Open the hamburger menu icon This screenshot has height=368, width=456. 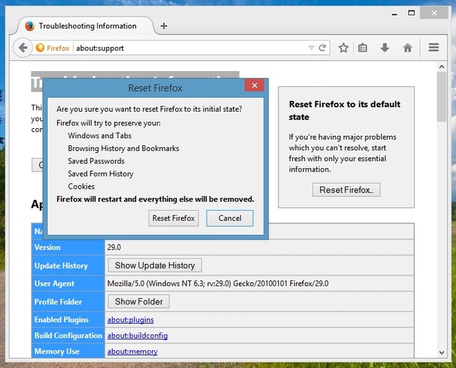click(433, 48)
